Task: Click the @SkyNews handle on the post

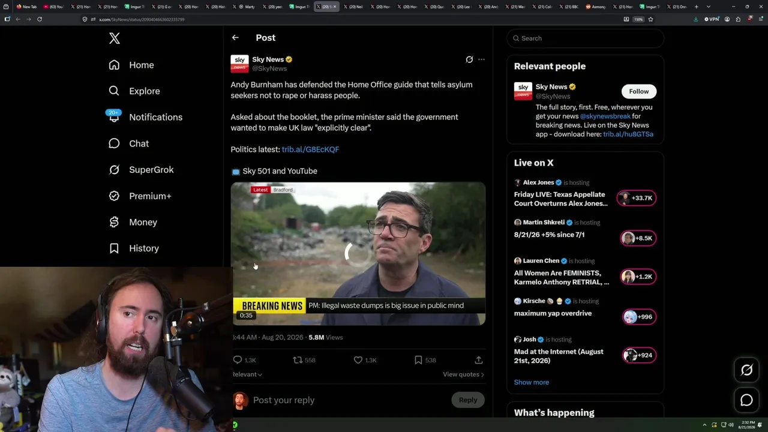Action: click(269, 68)
